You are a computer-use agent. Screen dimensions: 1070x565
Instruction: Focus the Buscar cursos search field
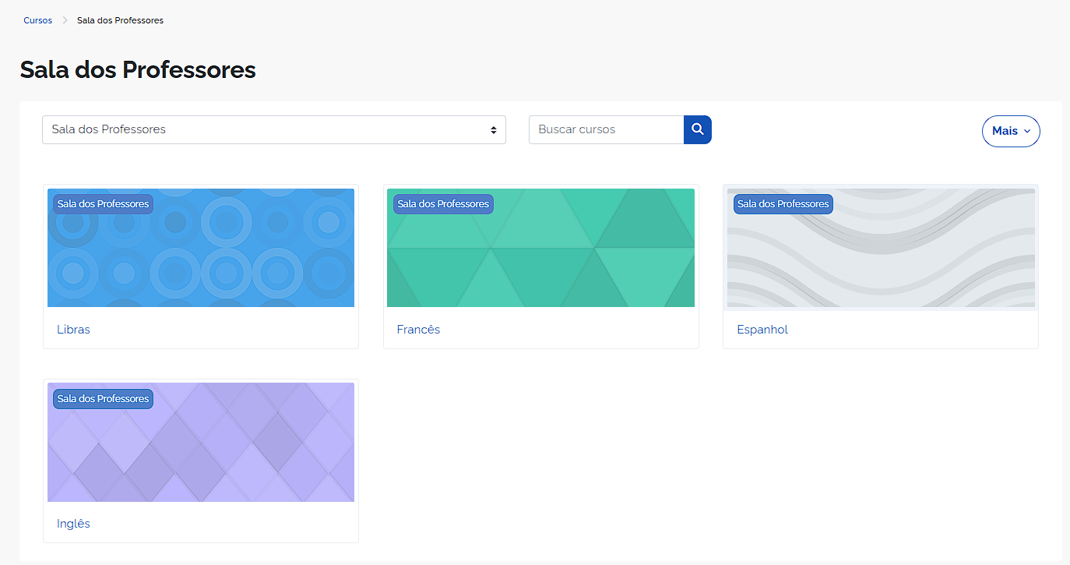click(606, 129)
